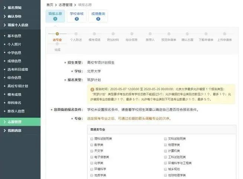Open the 志愿管理 sidebar section
The image size is (243, 179).
20,122
